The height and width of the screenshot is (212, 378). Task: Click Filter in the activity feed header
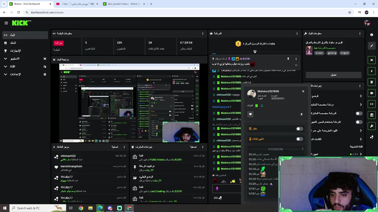tap(115, 147)
